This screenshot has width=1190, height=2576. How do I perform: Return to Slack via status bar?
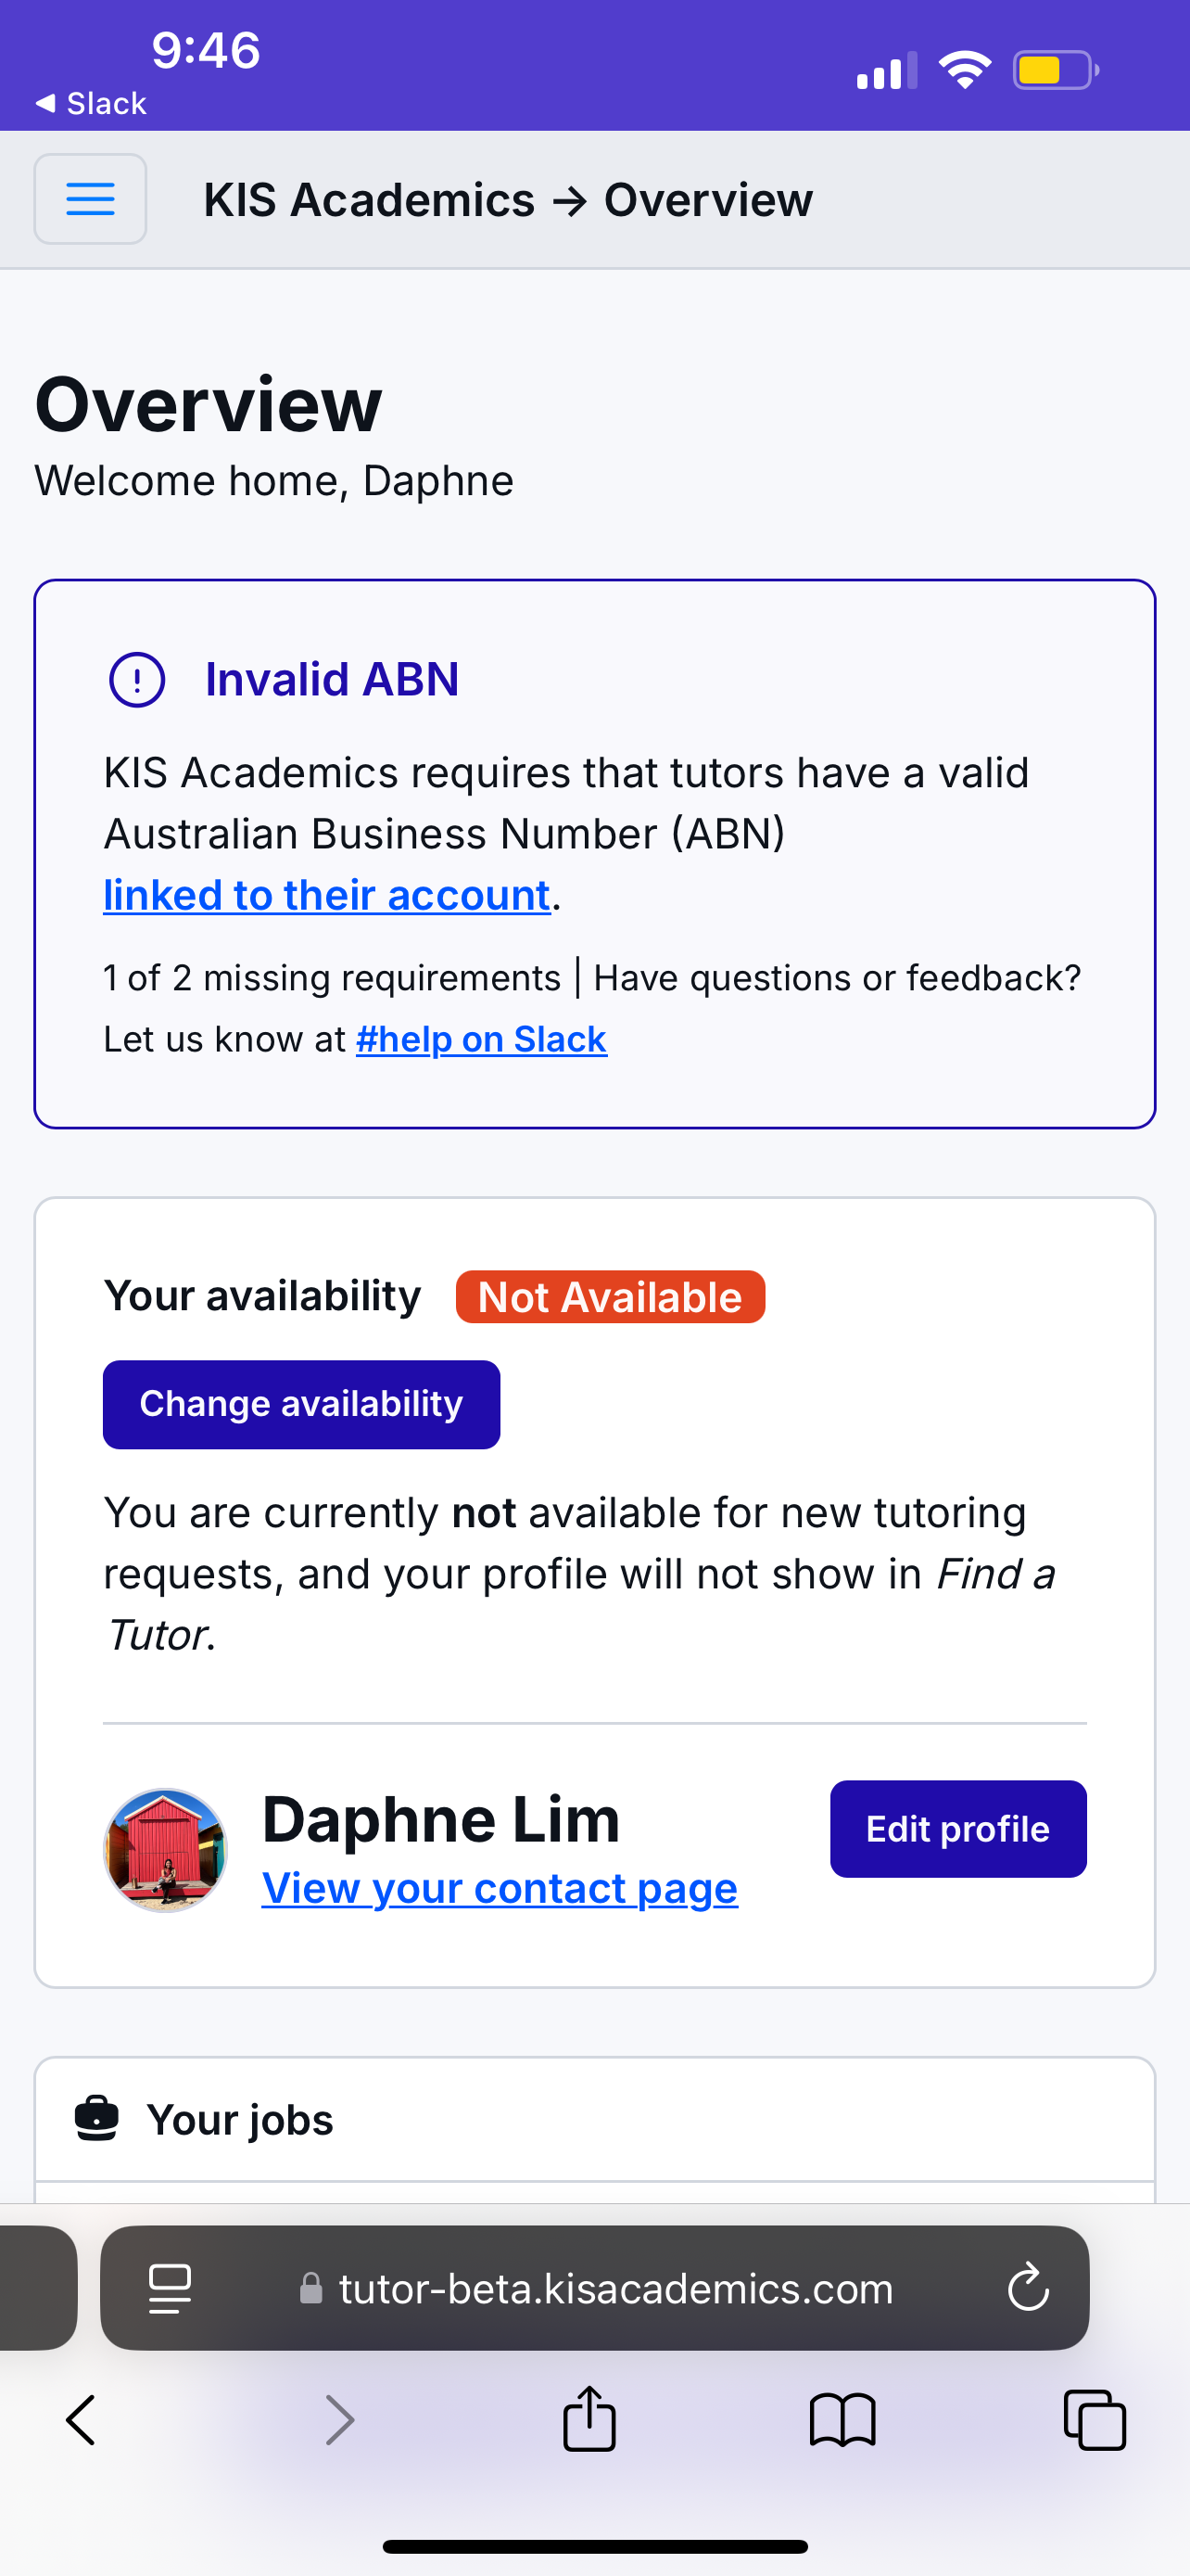pos(91,103)
